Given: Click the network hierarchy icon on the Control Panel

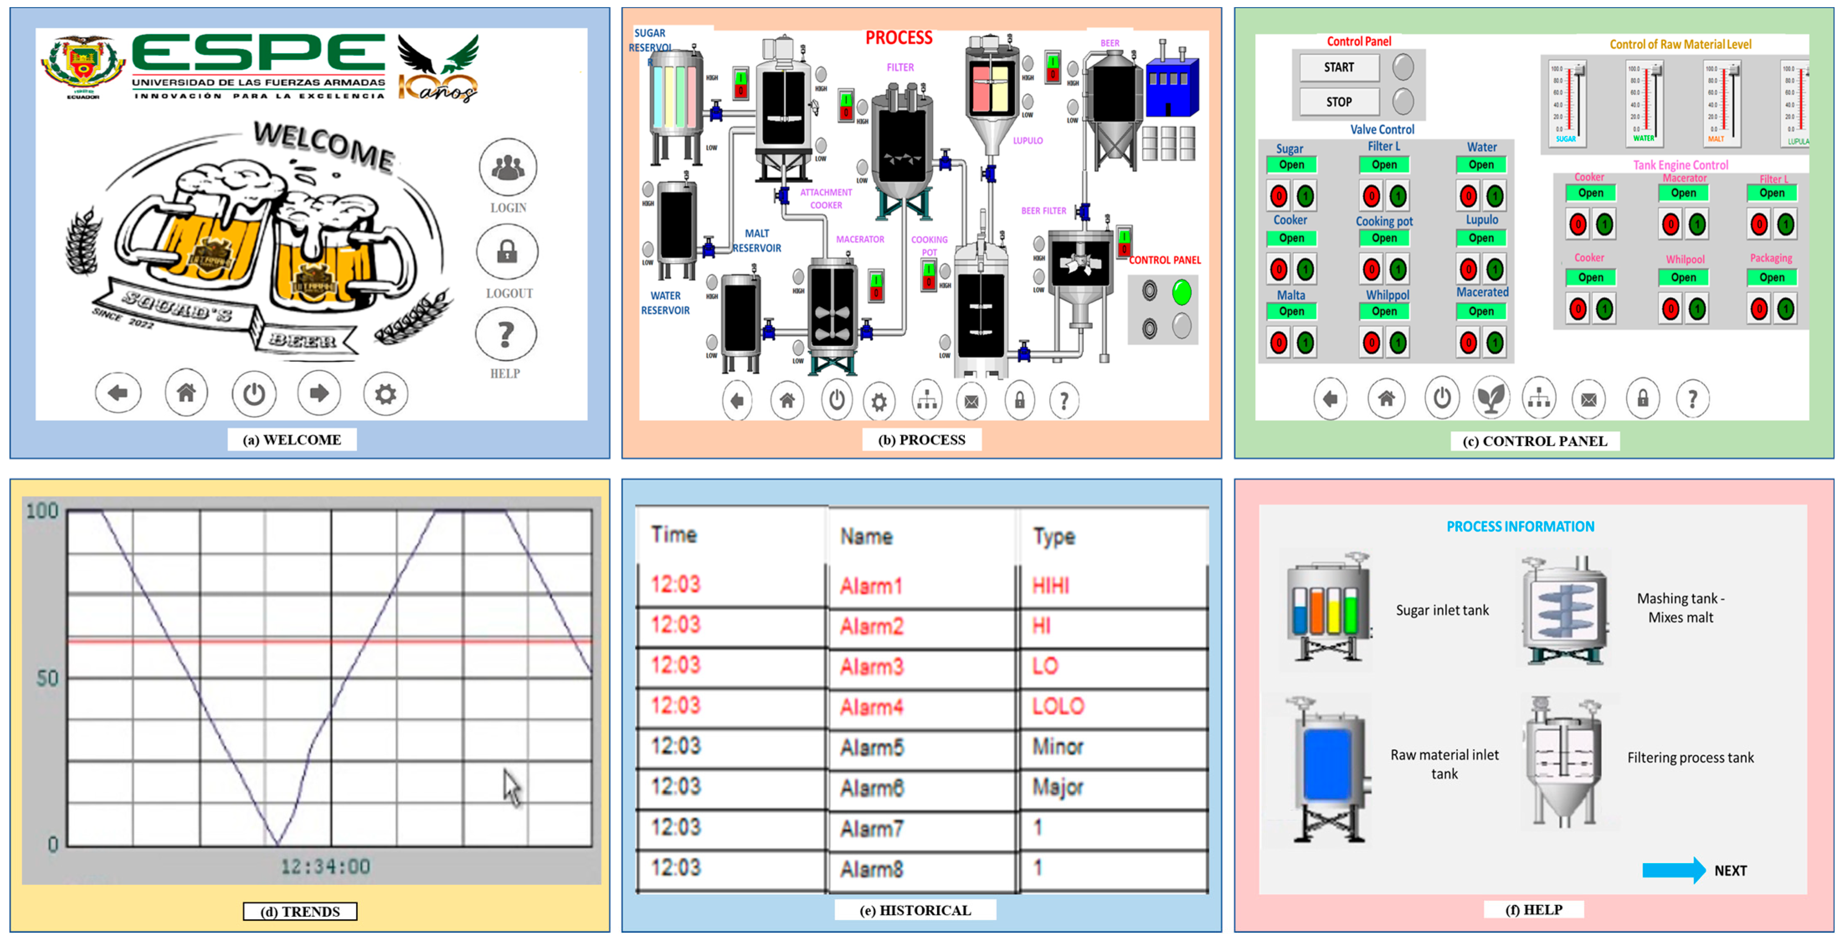Looking at the screenshot, I should point(1539,397).
